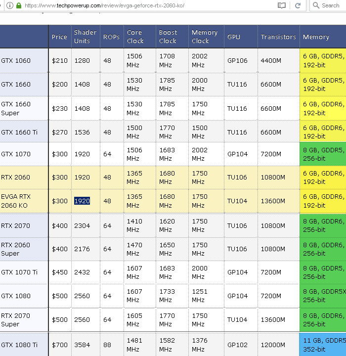Click the GTX 1070 Ti row label
The width and height of the screenshot is (346, 356).
pos(19,272)
